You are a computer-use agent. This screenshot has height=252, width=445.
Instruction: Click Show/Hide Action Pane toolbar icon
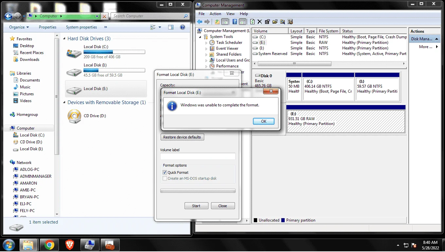click(242, 22)
